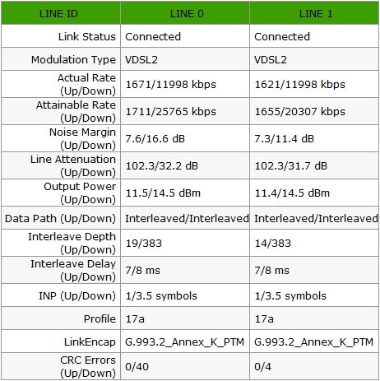Click the LINE ID column header
380x381 pixels.
(x=61, y=13)
